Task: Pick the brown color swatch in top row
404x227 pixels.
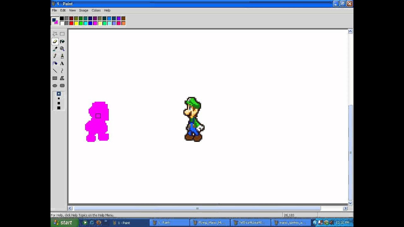Action: click(123, 19)
